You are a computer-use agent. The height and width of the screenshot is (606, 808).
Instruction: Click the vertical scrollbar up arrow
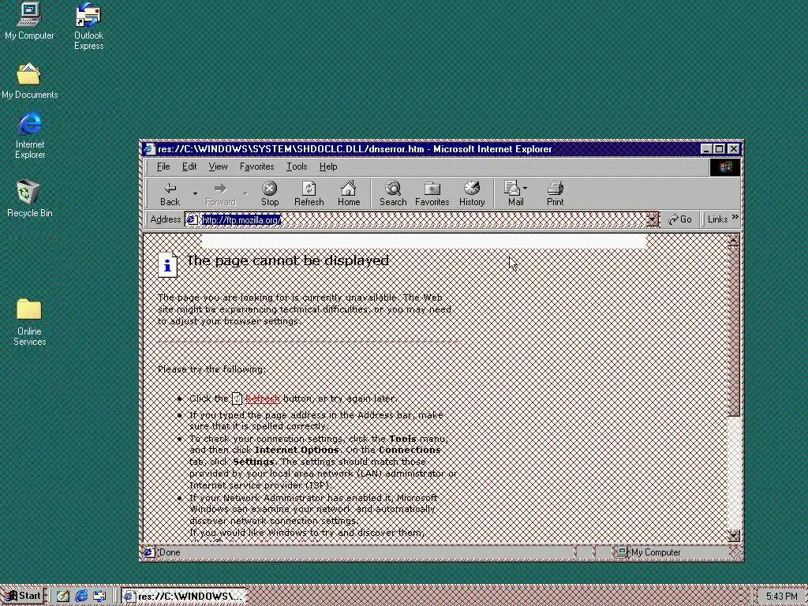tap(733, 241)
